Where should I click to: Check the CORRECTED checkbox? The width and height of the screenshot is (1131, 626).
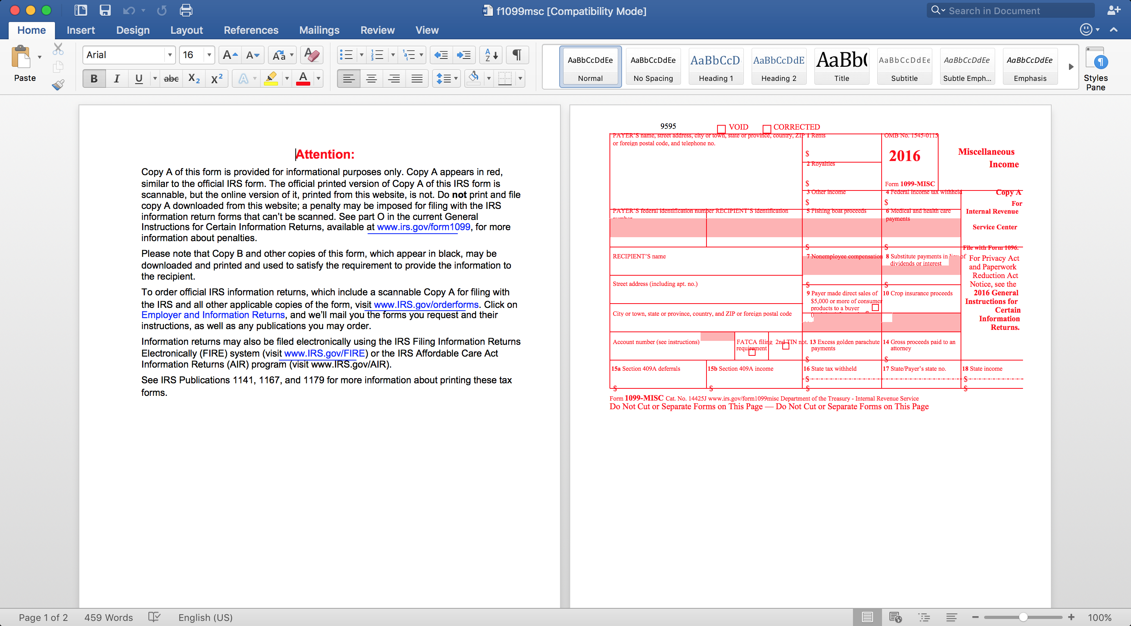click(767, 129)
